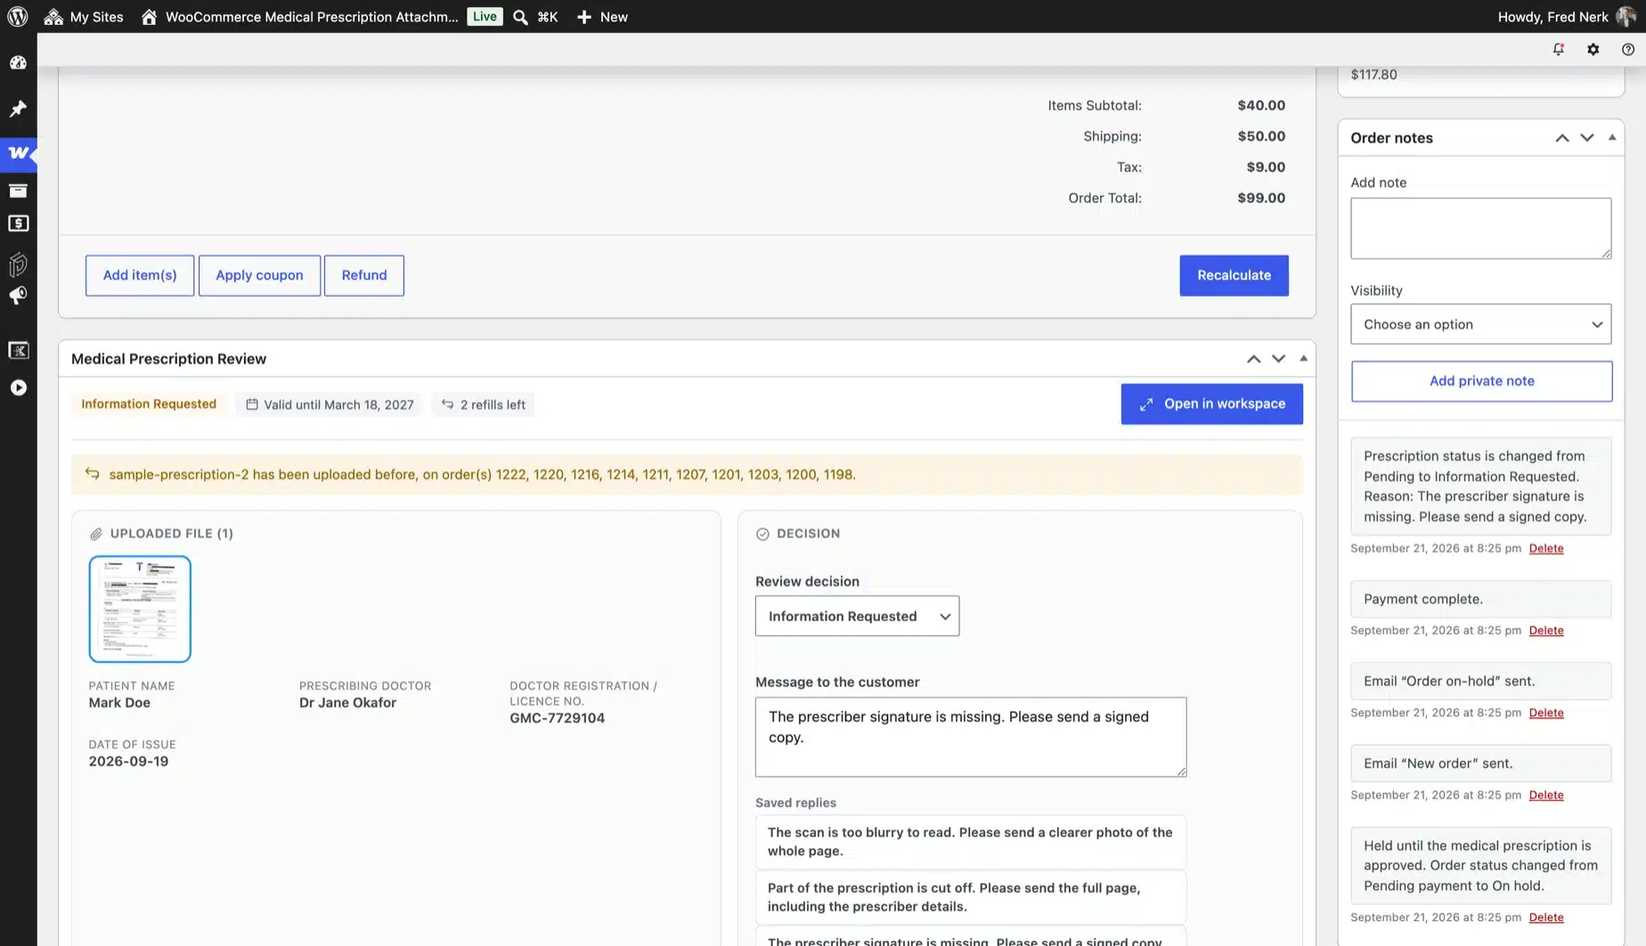Open the WordPress logo menu
Image resolution: width=1646 pixels, height=946 pixels.
pyautogui.click(x=18, y=16)
